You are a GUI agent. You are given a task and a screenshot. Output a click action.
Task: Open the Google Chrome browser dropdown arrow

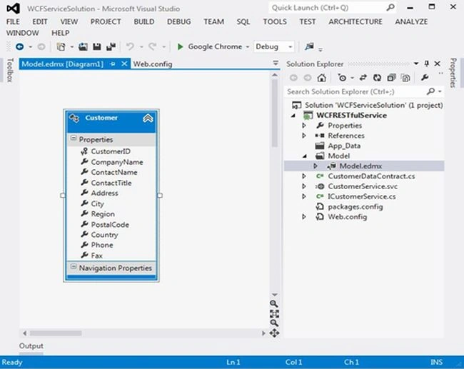(248, 47)
